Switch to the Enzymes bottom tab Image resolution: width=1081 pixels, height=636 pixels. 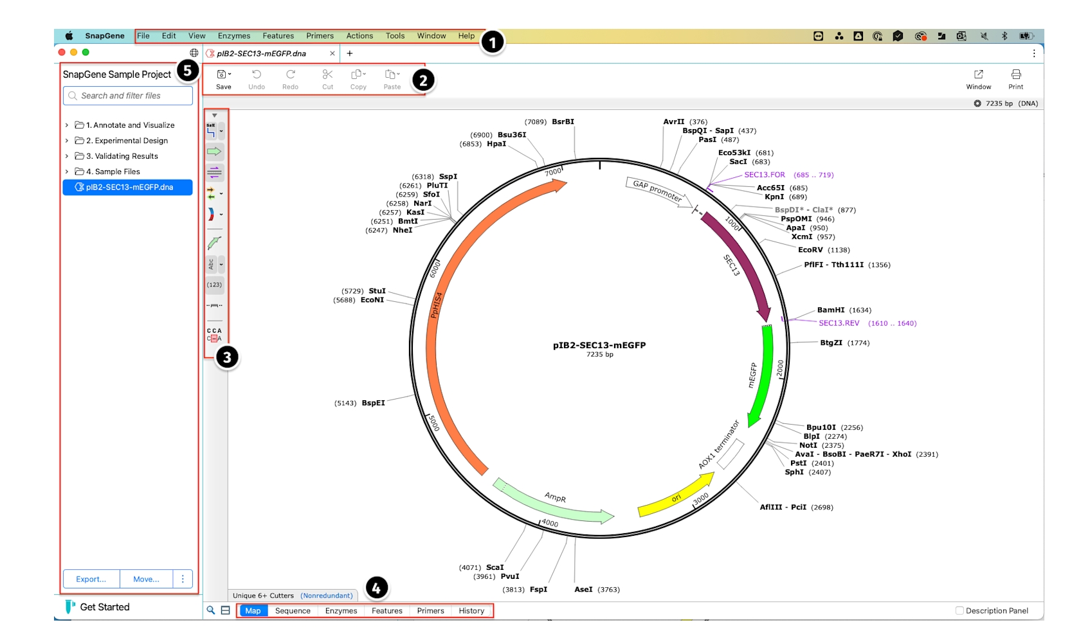pos(341,611)
